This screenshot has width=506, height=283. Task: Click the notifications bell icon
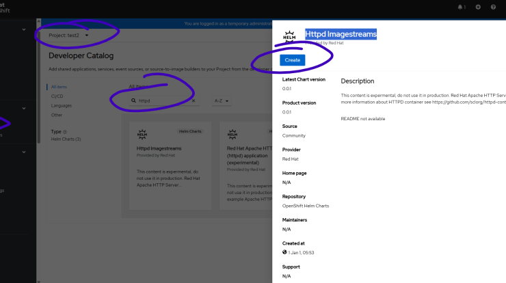[460, 7]
